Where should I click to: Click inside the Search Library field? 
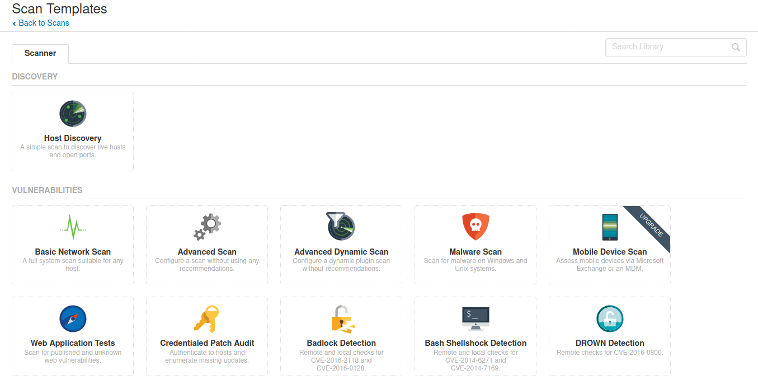676,47
